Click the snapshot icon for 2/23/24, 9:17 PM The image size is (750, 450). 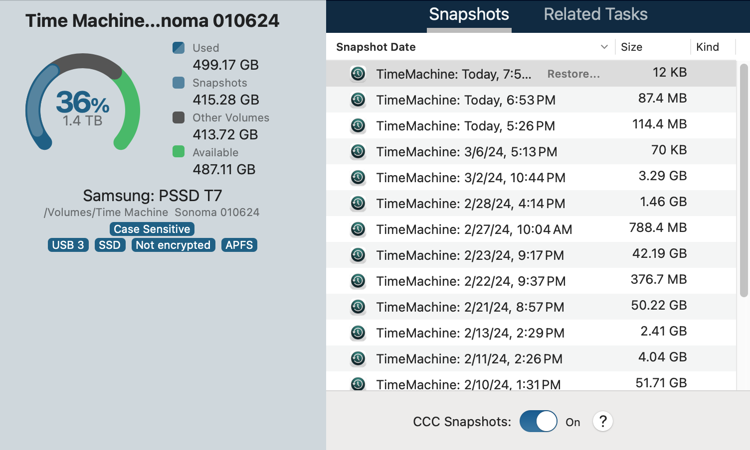pos(358,255)
